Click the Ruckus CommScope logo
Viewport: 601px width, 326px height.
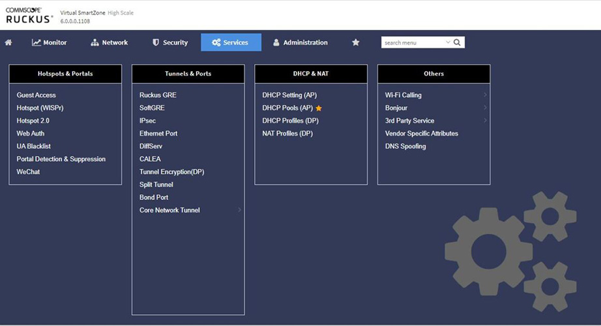(29, 16)
